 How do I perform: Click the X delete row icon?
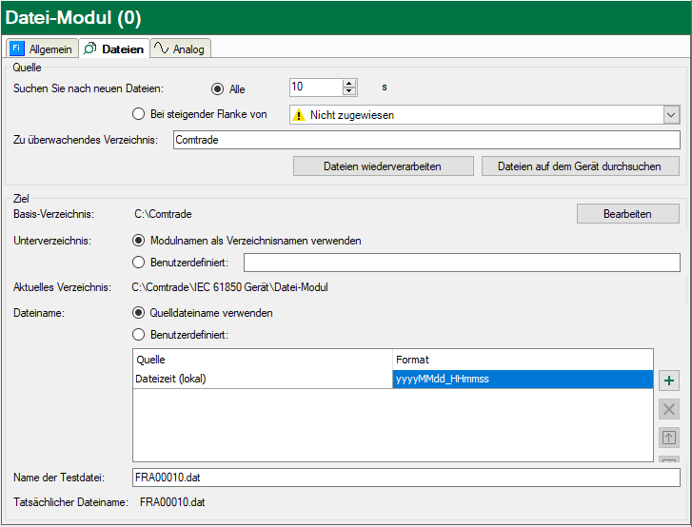[669, 409]
